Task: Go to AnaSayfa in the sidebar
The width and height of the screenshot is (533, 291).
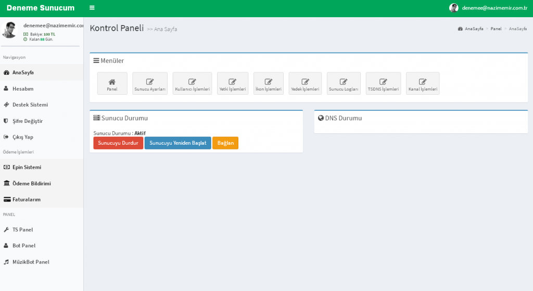Action: [x=42, y=72]
